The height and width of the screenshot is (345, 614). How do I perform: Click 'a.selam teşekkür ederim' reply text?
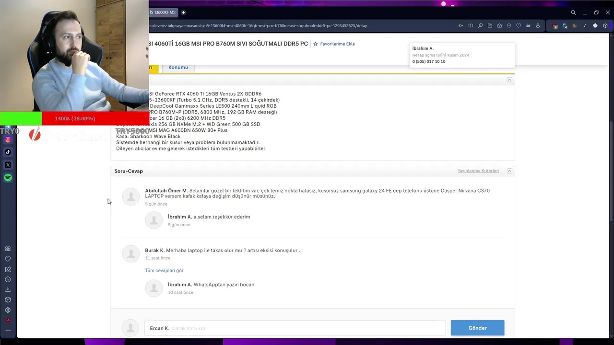coord(222,217)
